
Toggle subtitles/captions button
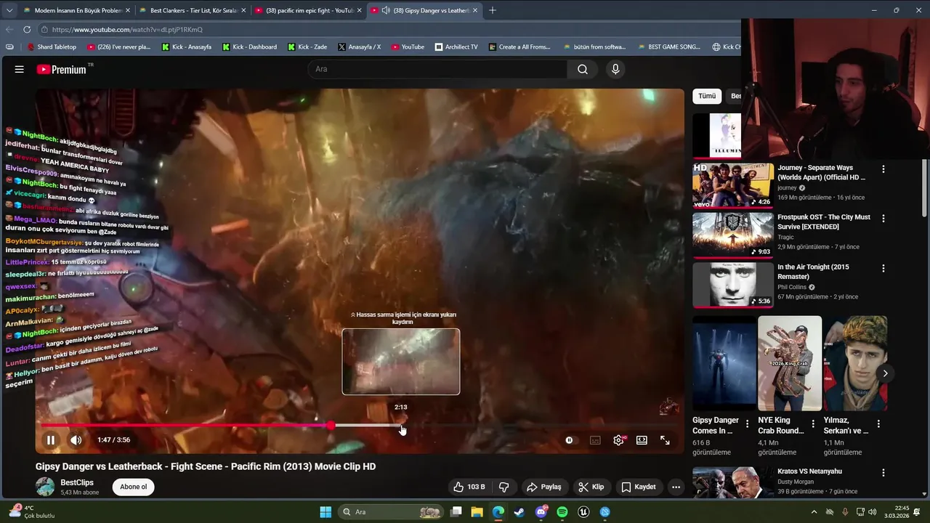(x=595, y=440)
